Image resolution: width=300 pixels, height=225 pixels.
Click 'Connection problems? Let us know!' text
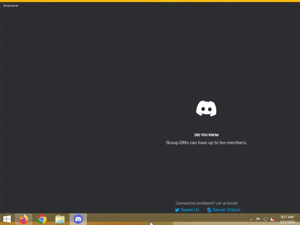point(207,203)
